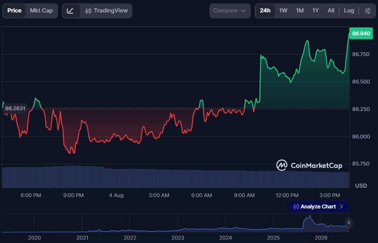Click the 6:00 AM time label

pyautogui.click(x=201, y=195)
